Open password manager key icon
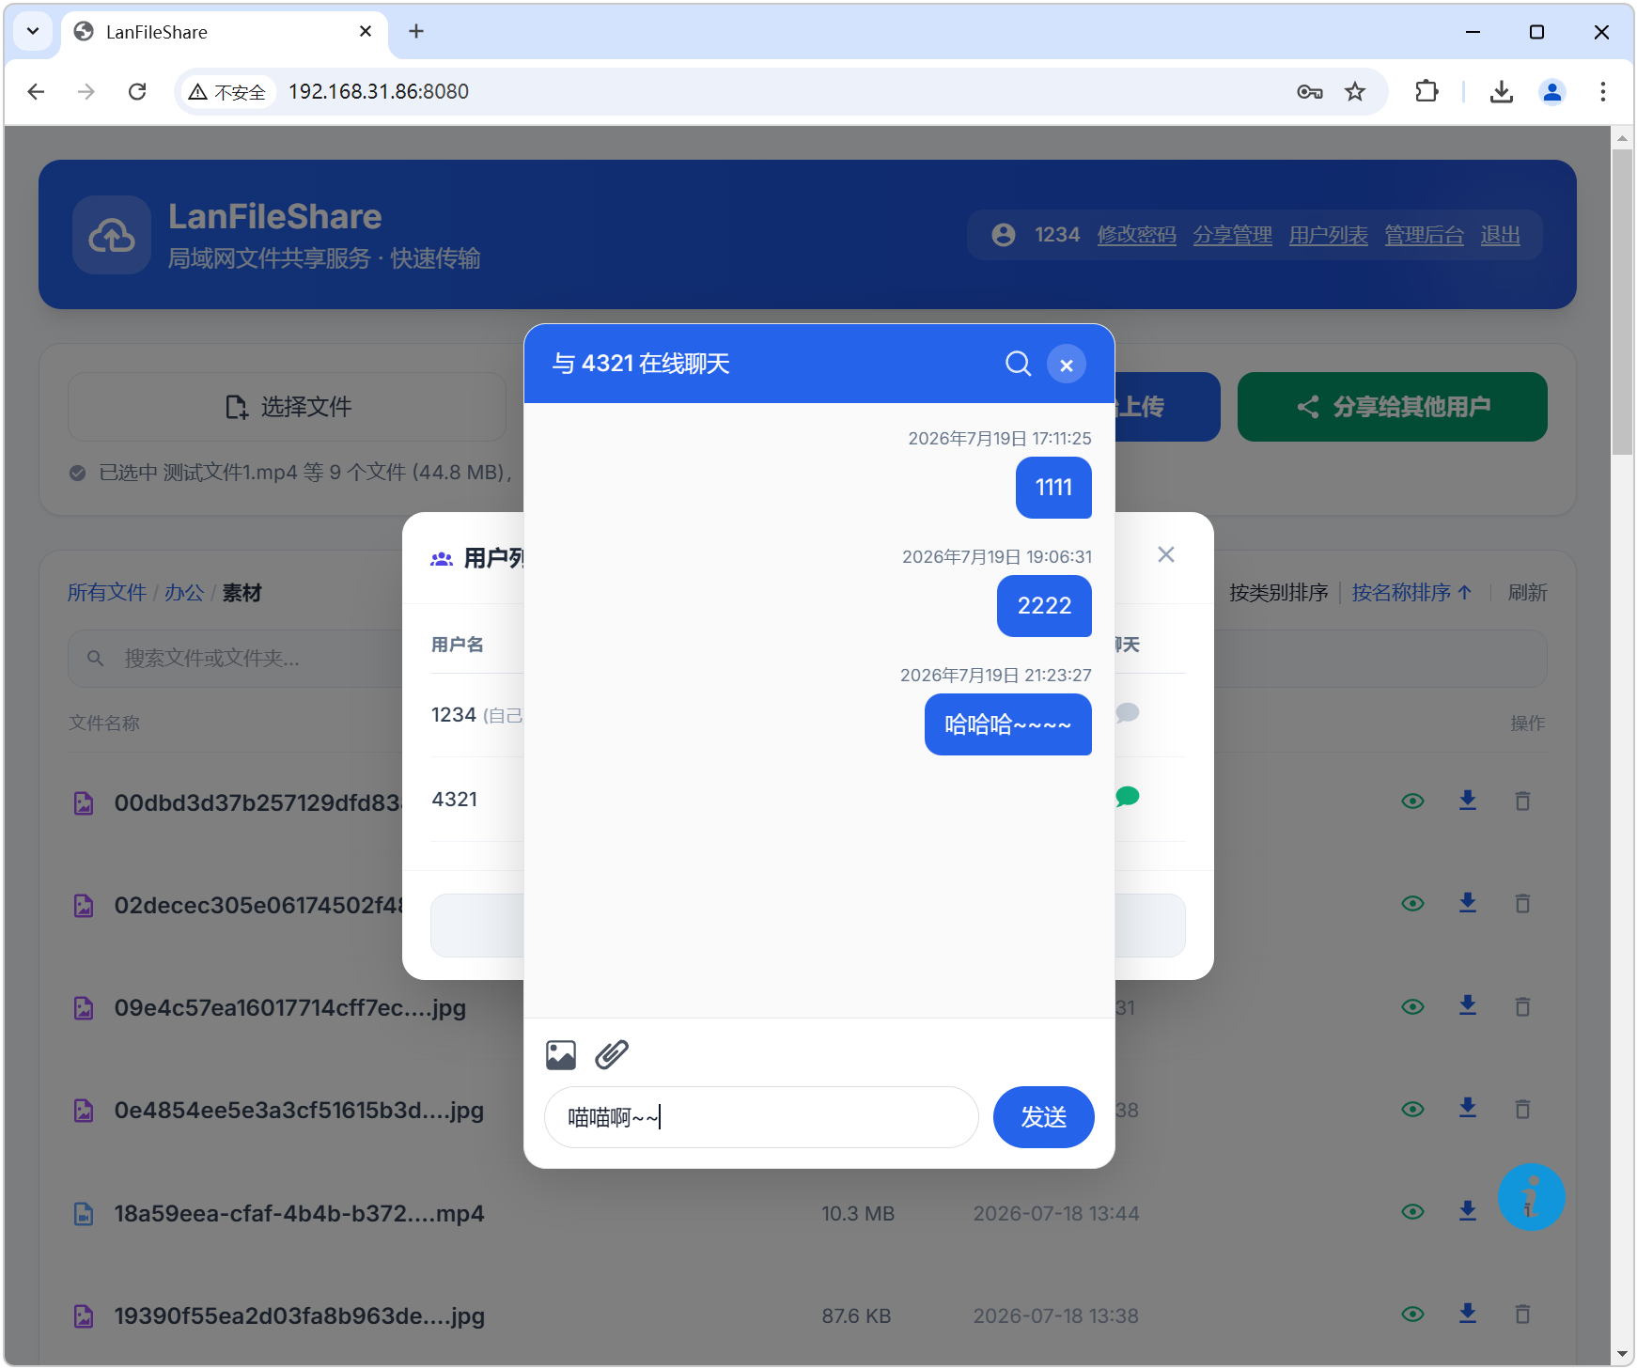Viewport: 1637px width, 1369px height. 1310,91
